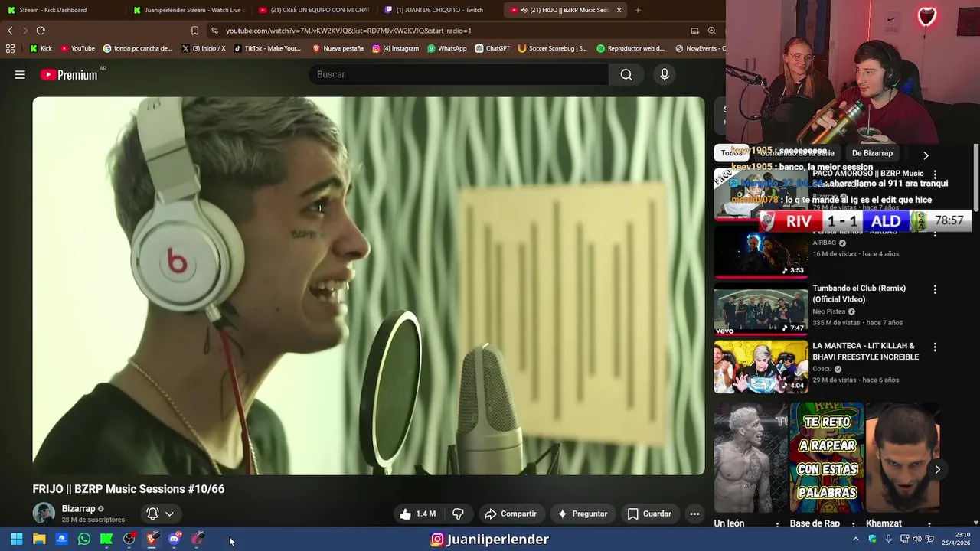
Task: Open the TikTok bookmark
Action: [268, 48]
